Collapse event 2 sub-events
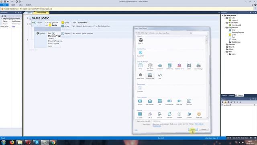Viewport: 257px width, 145px height. [31, 24]
